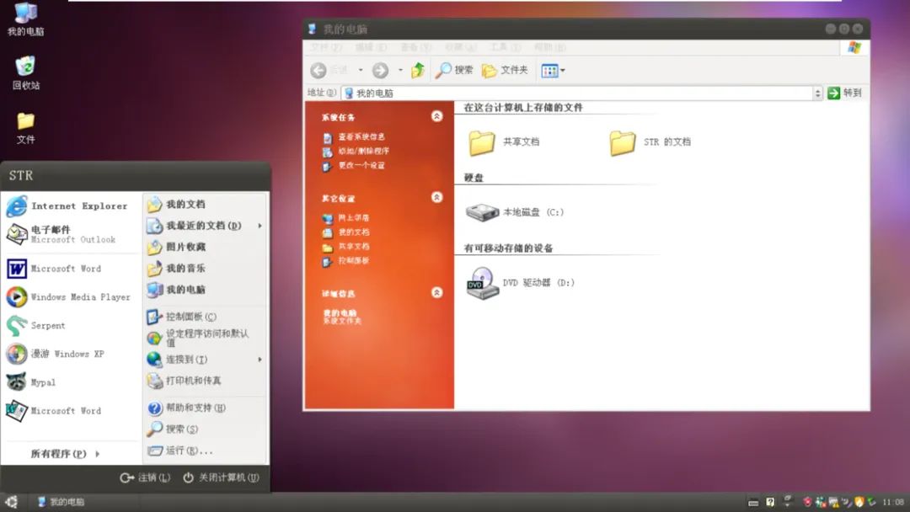Collapse 详细信息 panel section
This screenshot has height=512, width=910.
(437, 292)
